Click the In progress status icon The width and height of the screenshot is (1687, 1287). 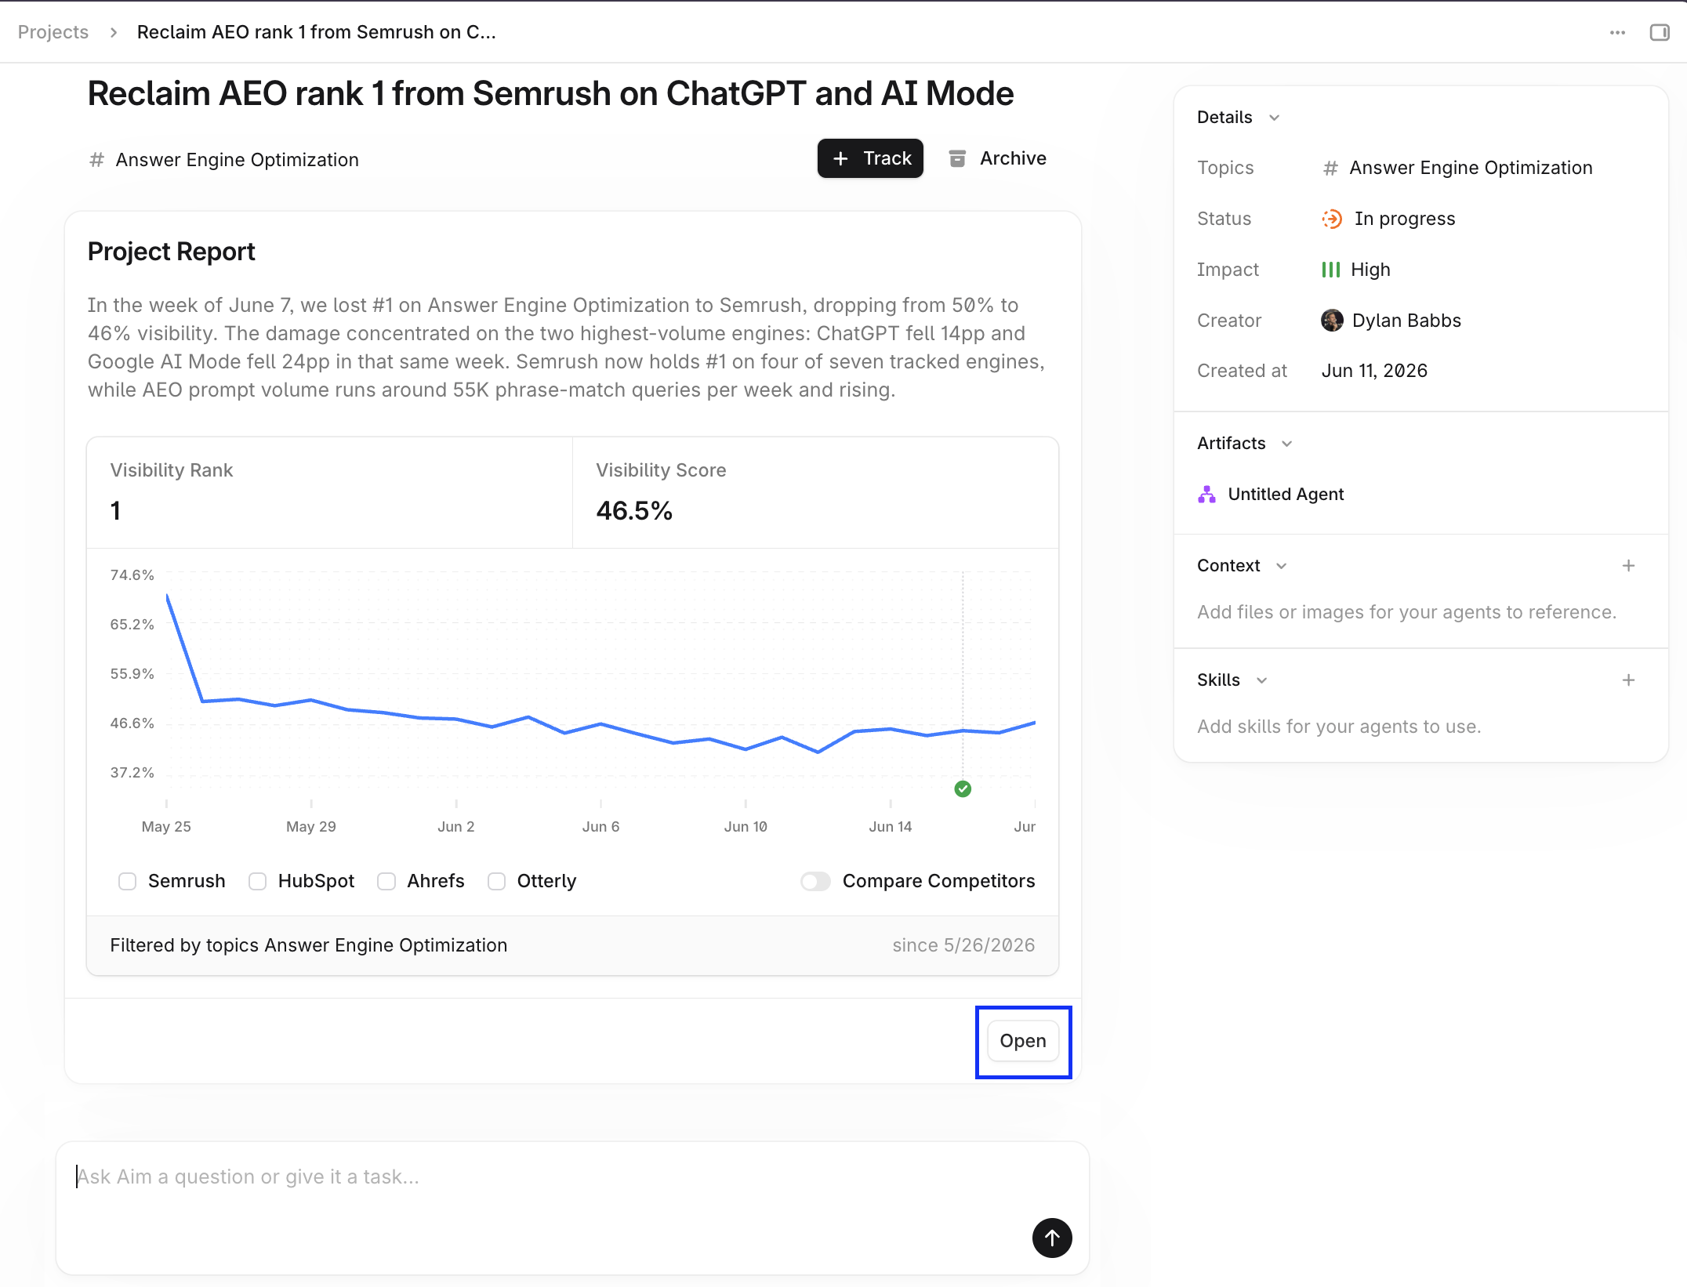click(x=1332, y=219)
